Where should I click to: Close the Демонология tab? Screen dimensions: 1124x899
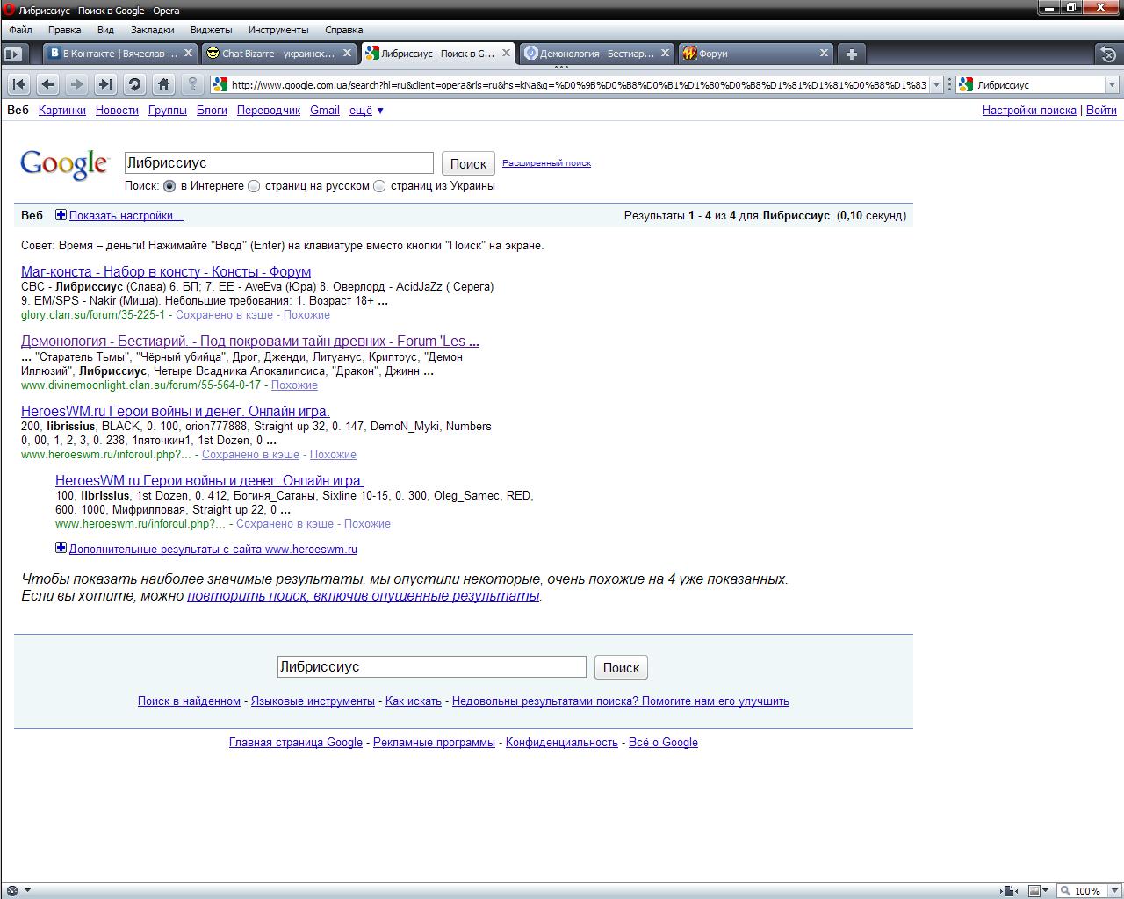click(x=665, y=53)
